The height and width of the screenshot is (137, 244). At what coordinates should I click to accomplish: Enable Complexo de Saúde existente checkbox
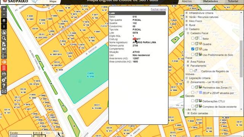coord(193,106)
